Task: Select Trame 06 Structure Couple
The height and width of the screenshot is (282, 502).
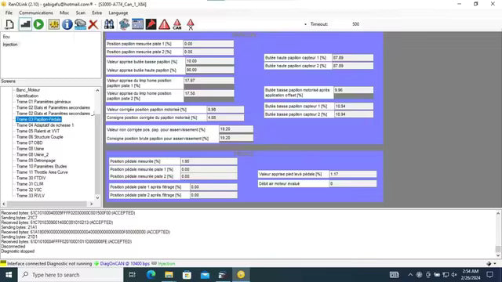Action: pyautogui.click(x=40, y=137)
